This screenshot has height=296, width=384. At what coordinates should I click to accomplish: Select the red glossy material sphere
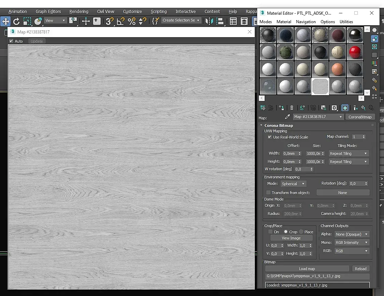[x=355, y=52]
